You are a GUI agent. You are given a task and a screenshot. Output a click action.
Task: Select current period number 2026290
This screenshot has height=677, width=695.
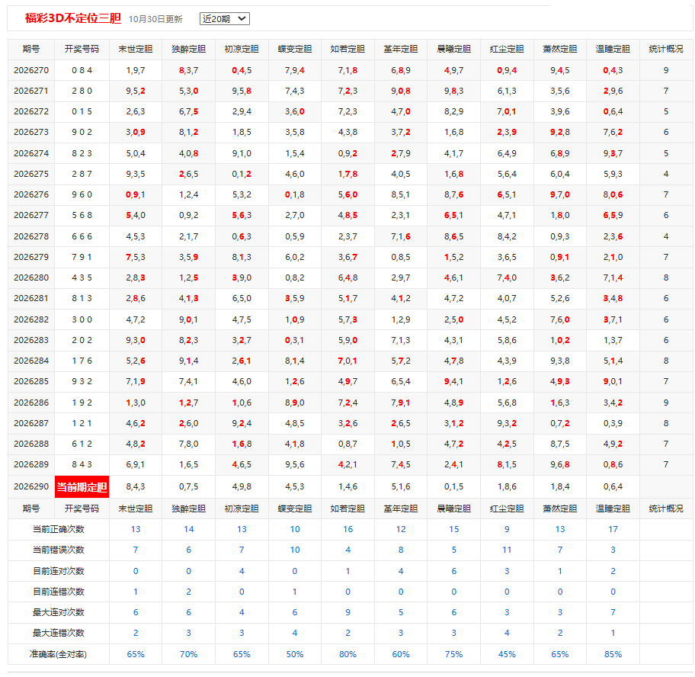[31, 486]
